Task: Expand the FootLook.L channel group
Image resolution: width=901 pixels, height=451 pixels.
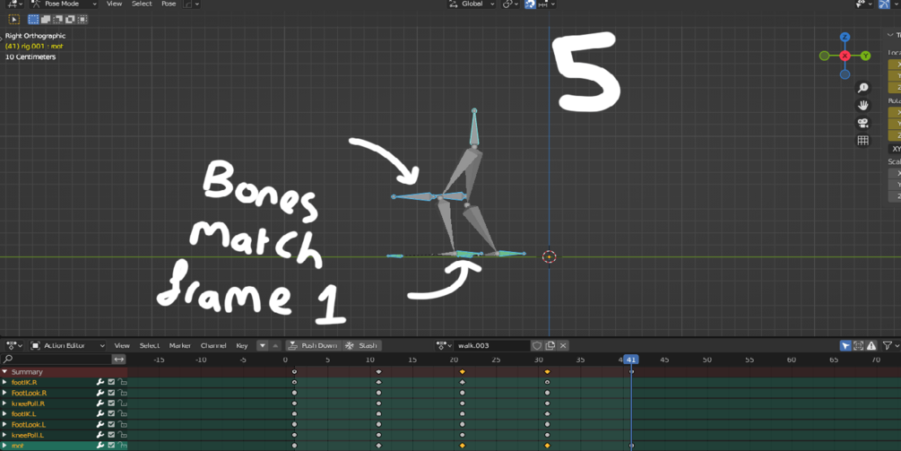Action: tap(5, 425)
